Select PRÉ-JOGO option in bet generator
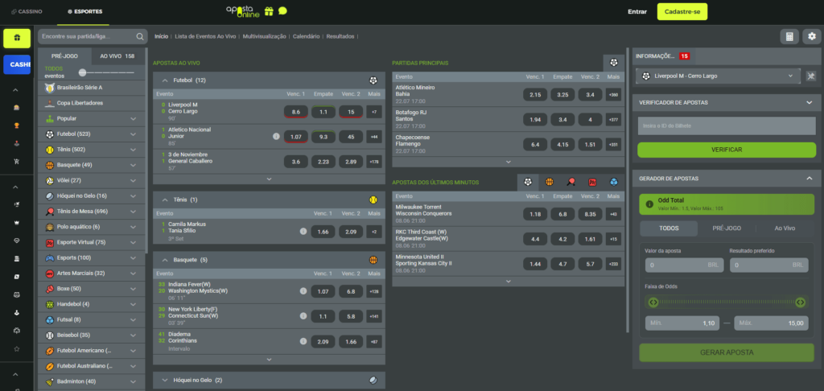 (727, 228)
